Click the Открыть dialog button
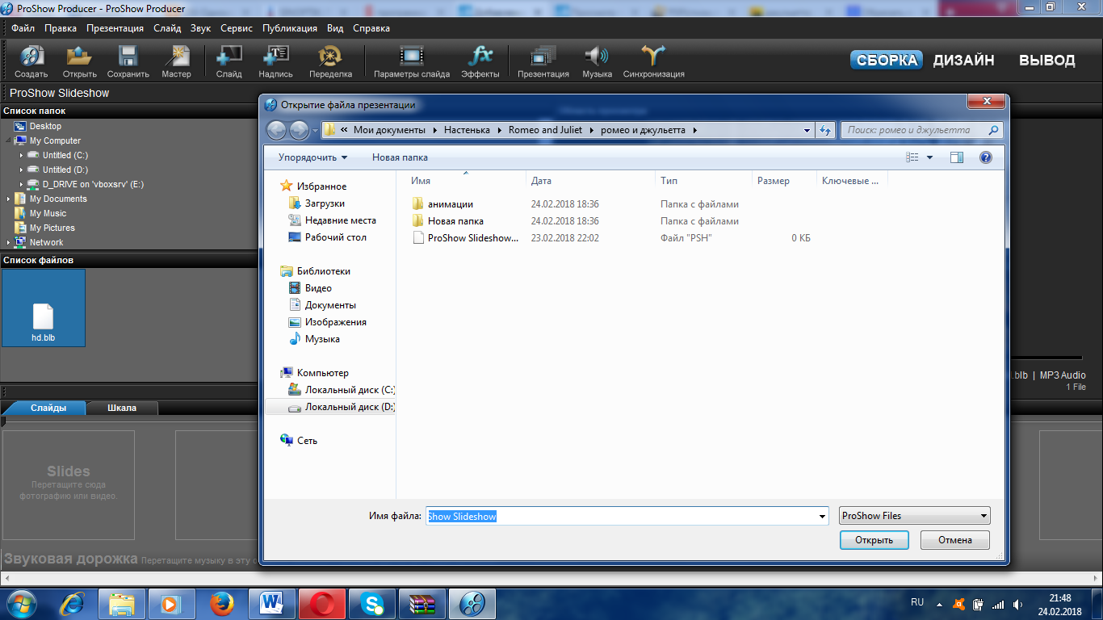Screen dimensions: 1103x620 pyautogui.click(x=874, y=540)
